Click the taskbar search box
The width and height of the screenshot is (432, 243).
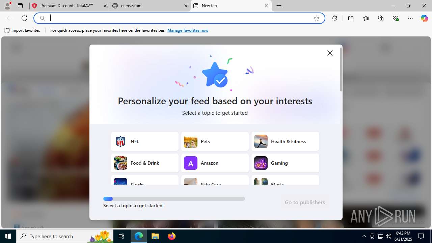pos(65,236)
